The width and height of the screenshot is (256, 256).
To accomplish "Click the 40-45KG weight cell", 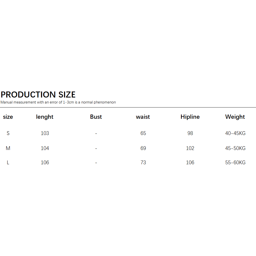I will pyautogui.click(x=235, y=133).
